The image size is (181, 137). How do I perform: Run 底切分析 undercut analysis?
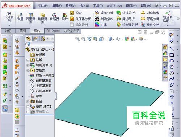126,19
